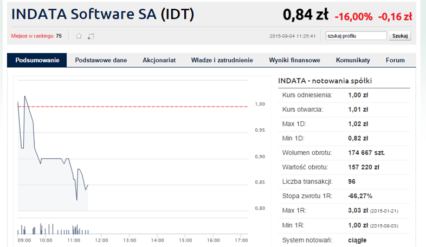Select the Władze i zatrudnienie tab

(222, 60)
